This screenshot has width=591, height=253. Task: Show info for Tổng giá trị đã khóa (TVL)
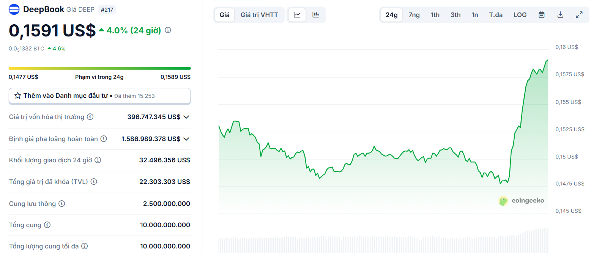pyautogui.click(x=94, y=182)
